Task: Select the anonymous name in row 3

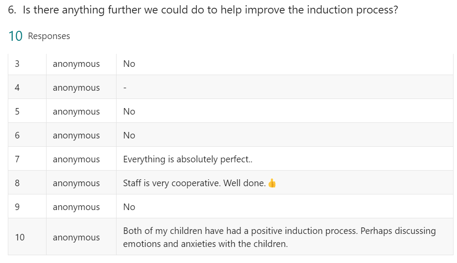Action: tap(77, 64)
